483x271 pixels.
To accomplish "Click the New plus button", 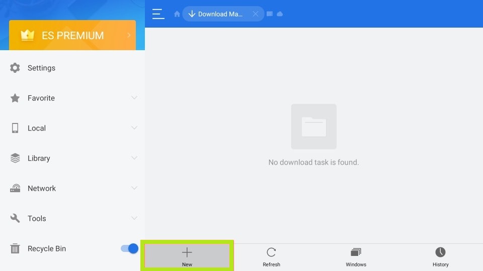I will 187,257.
